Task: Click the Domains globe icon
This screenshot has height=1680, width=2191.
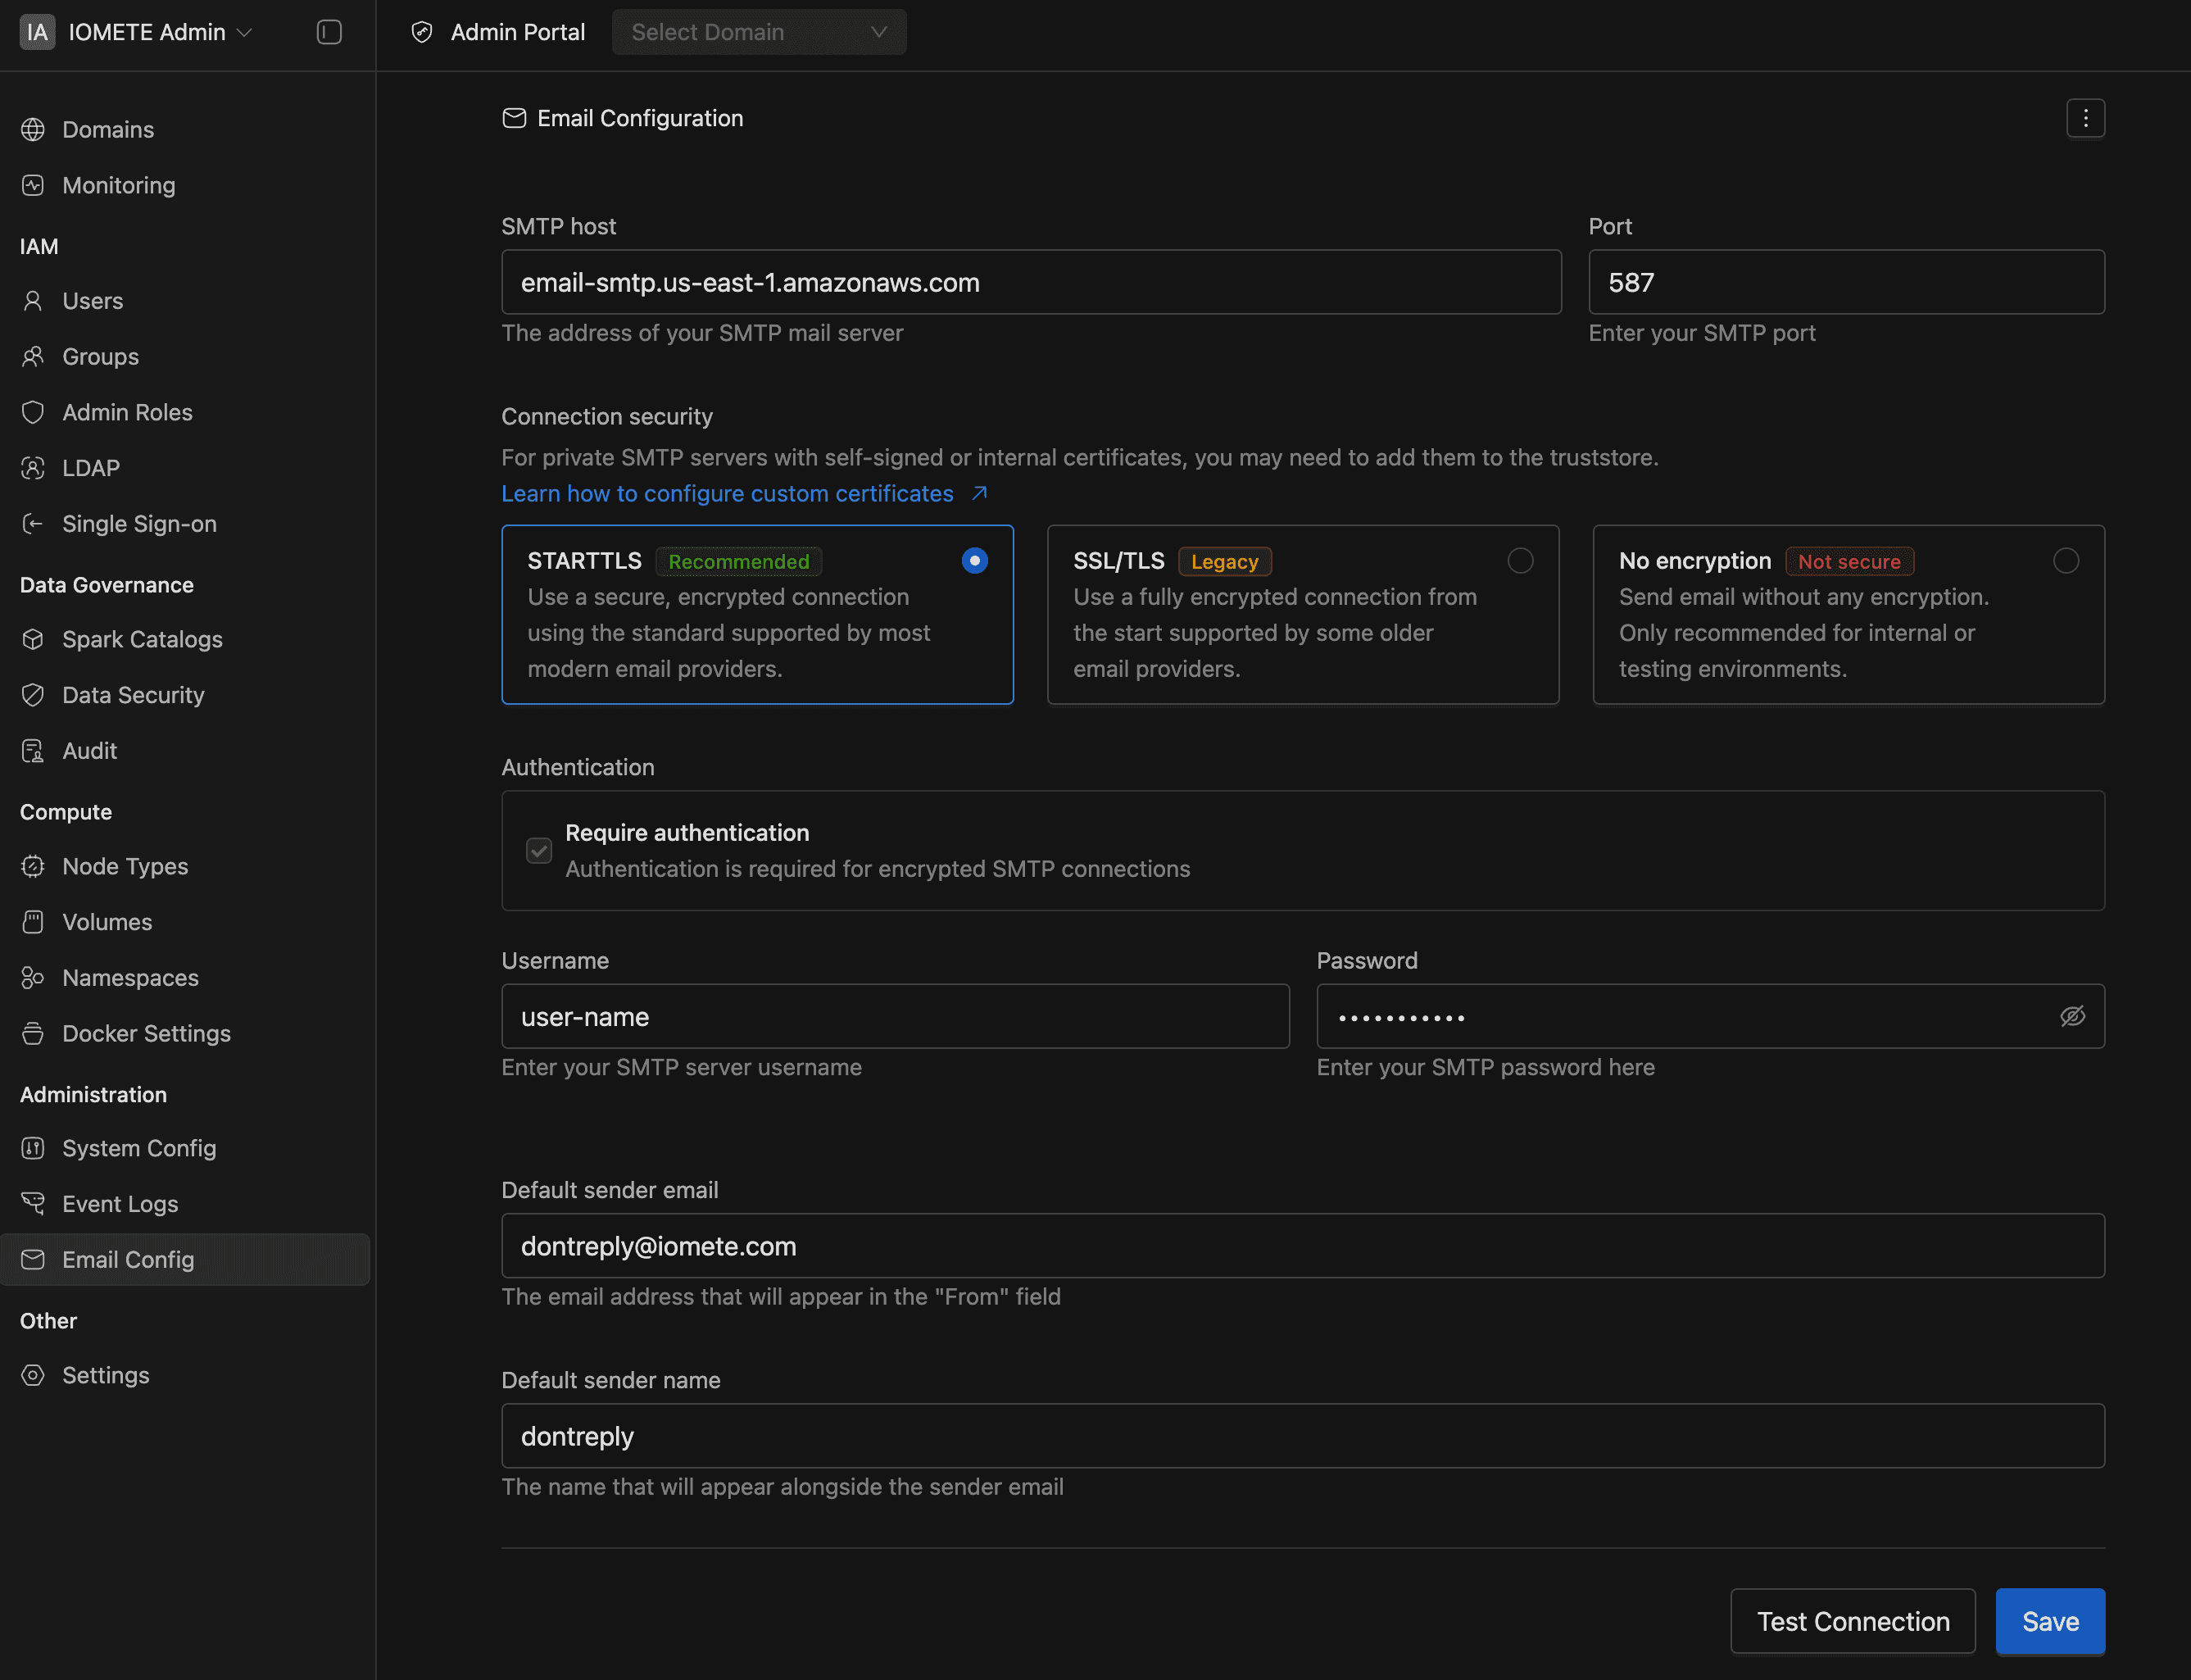Action: coord(33,130)
